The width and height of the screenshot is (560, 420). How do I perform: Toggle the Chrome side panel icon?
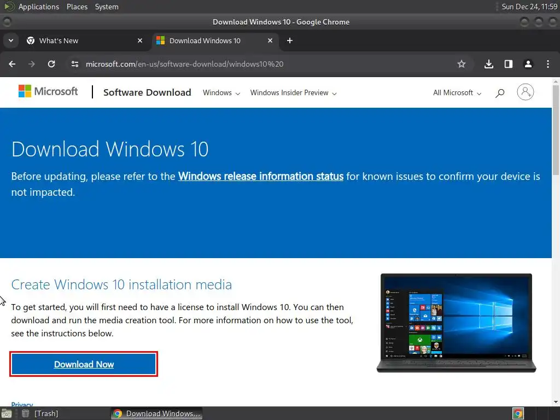(x=509, y=64)
